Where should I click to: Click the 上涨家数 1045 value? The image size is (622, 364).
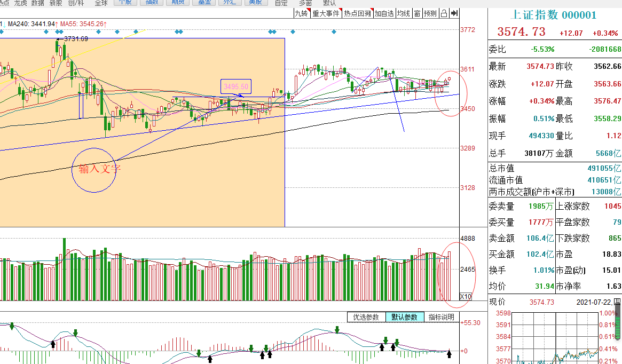[613, 206]
